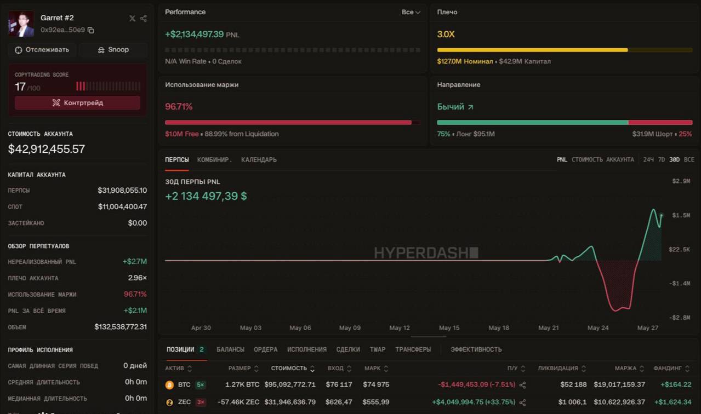
Task: Click the ОБЪЕМ value $132,538,772.31
Action: click(121, 327)
